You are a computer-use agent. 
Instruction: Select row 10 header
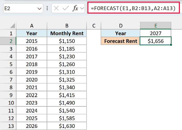coord(8,103)
